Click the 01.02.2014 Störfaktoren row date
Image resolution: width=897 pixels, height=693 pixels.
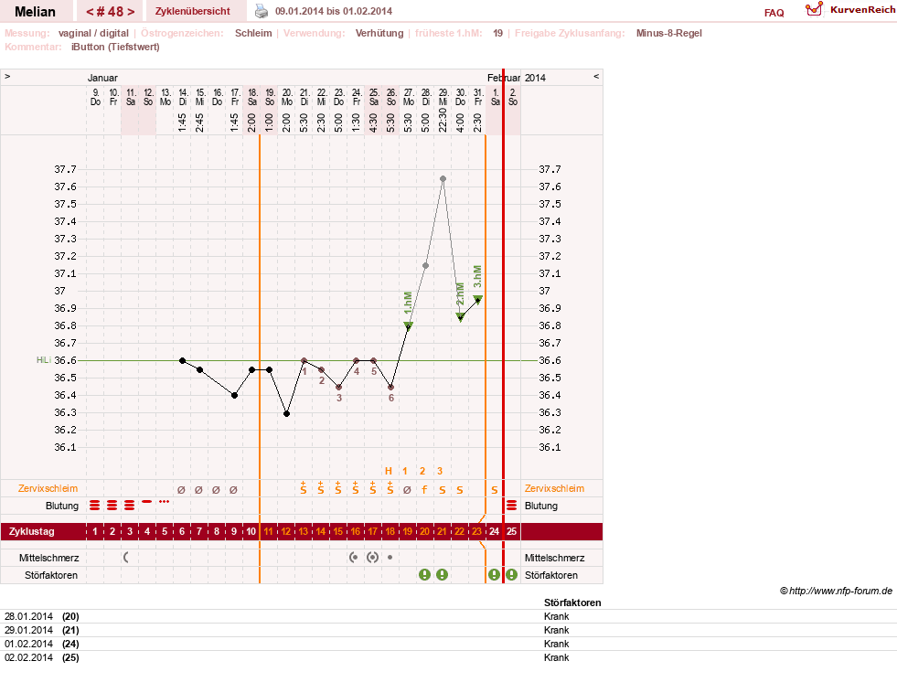click(x=28, y=644)
